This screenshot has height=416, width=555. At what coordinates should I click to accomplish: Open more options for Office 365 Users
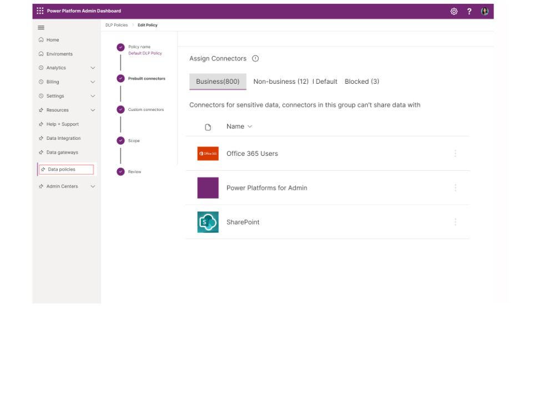[455, 154]
